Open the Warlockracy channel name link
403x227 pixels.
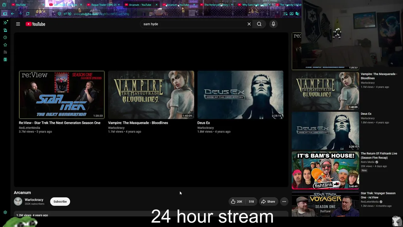(x=34, y=200)
